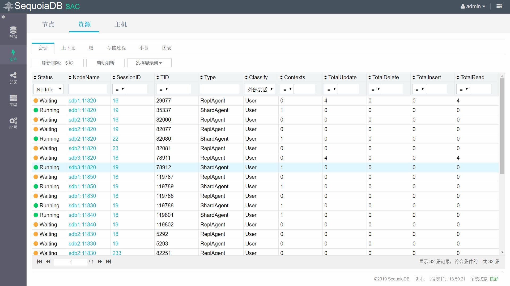Image resolution: width=510 pixels, height=286 pixels.
Task: Open session ID 22 link
Action: pyautogui.click(x=115, y=139)
